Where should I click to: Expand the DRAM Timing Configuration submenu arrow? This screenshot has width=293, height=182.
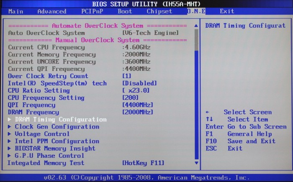(9, 119)
